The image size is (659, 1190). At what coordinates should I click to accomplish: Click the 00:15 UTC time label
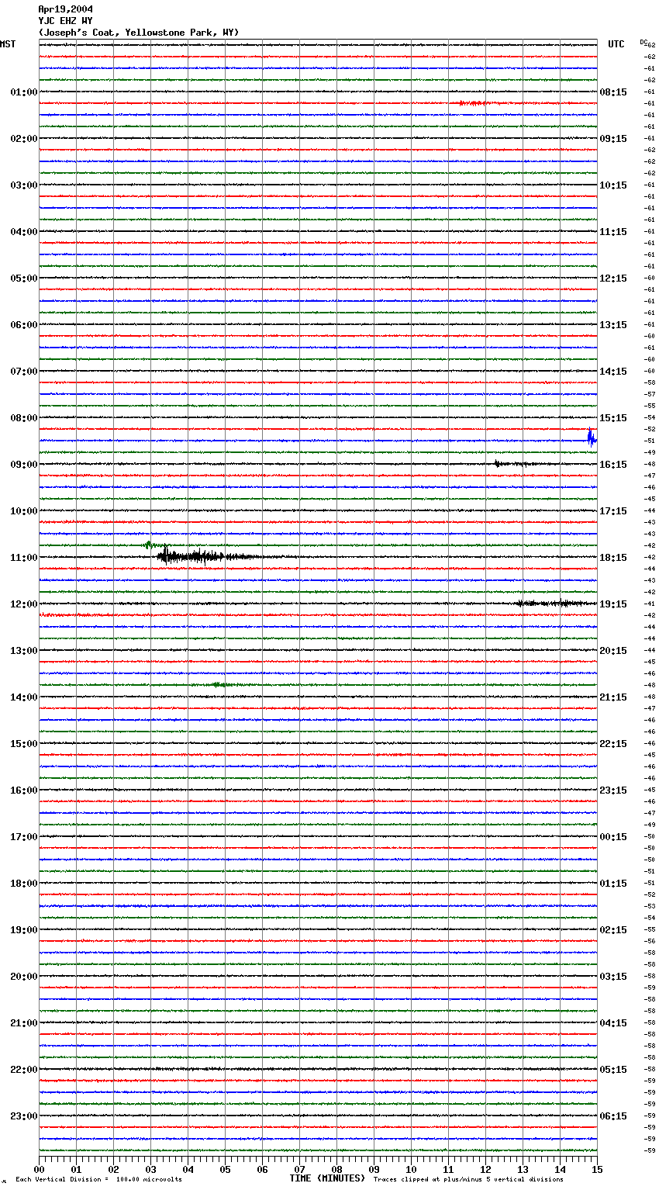coord(613,837)
